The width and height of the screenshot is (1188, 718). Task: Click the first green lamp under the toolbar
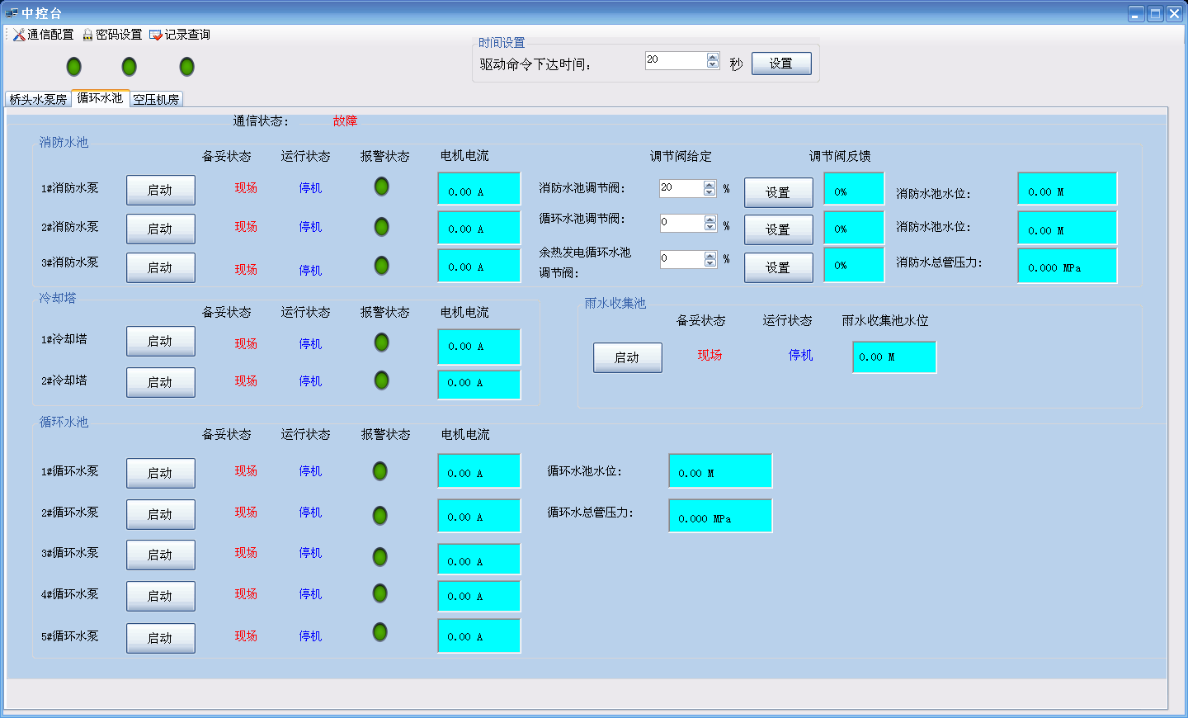click(x=73, y=67)
